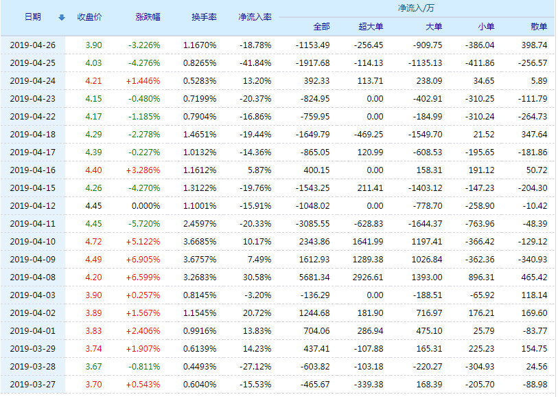This screenshot has width=558, height=397.
Task: Click the 净流入率 column header
Action: point(255,17)
